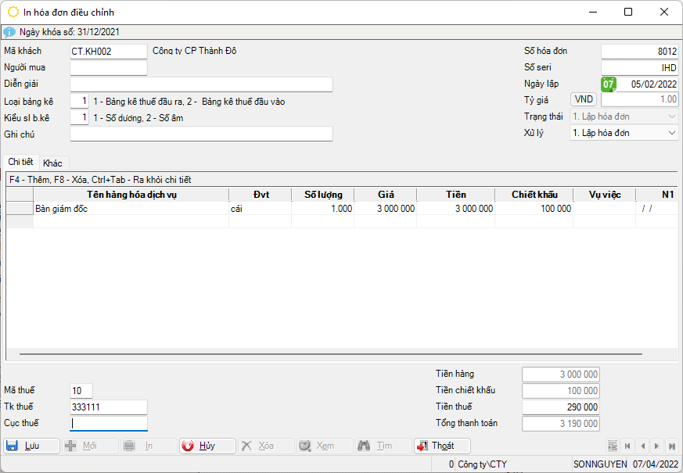The image size is (683, 473).
Task: Click the Chiết khấu column header
Action: click(534, 194)
